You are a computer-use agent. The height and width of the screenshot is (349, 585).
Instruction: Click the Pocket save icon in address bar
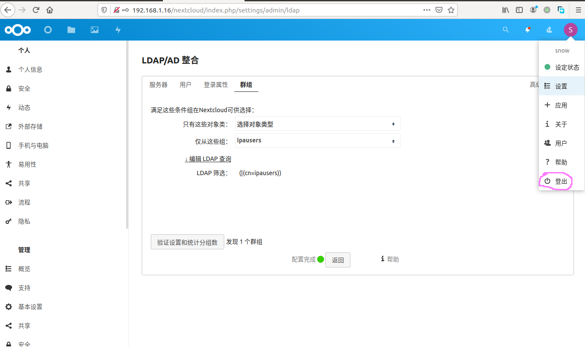coord(439,10)
